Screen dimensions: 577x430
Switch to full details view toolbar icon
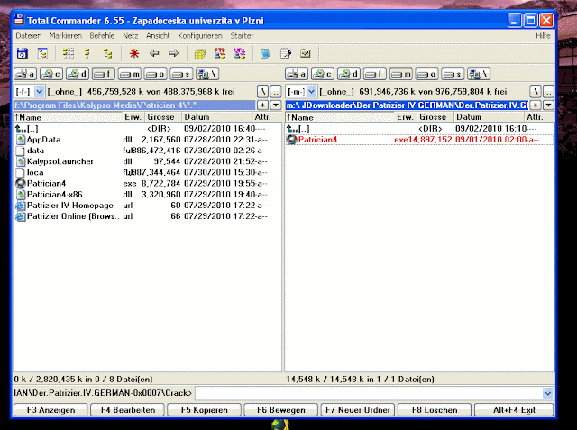87,54
